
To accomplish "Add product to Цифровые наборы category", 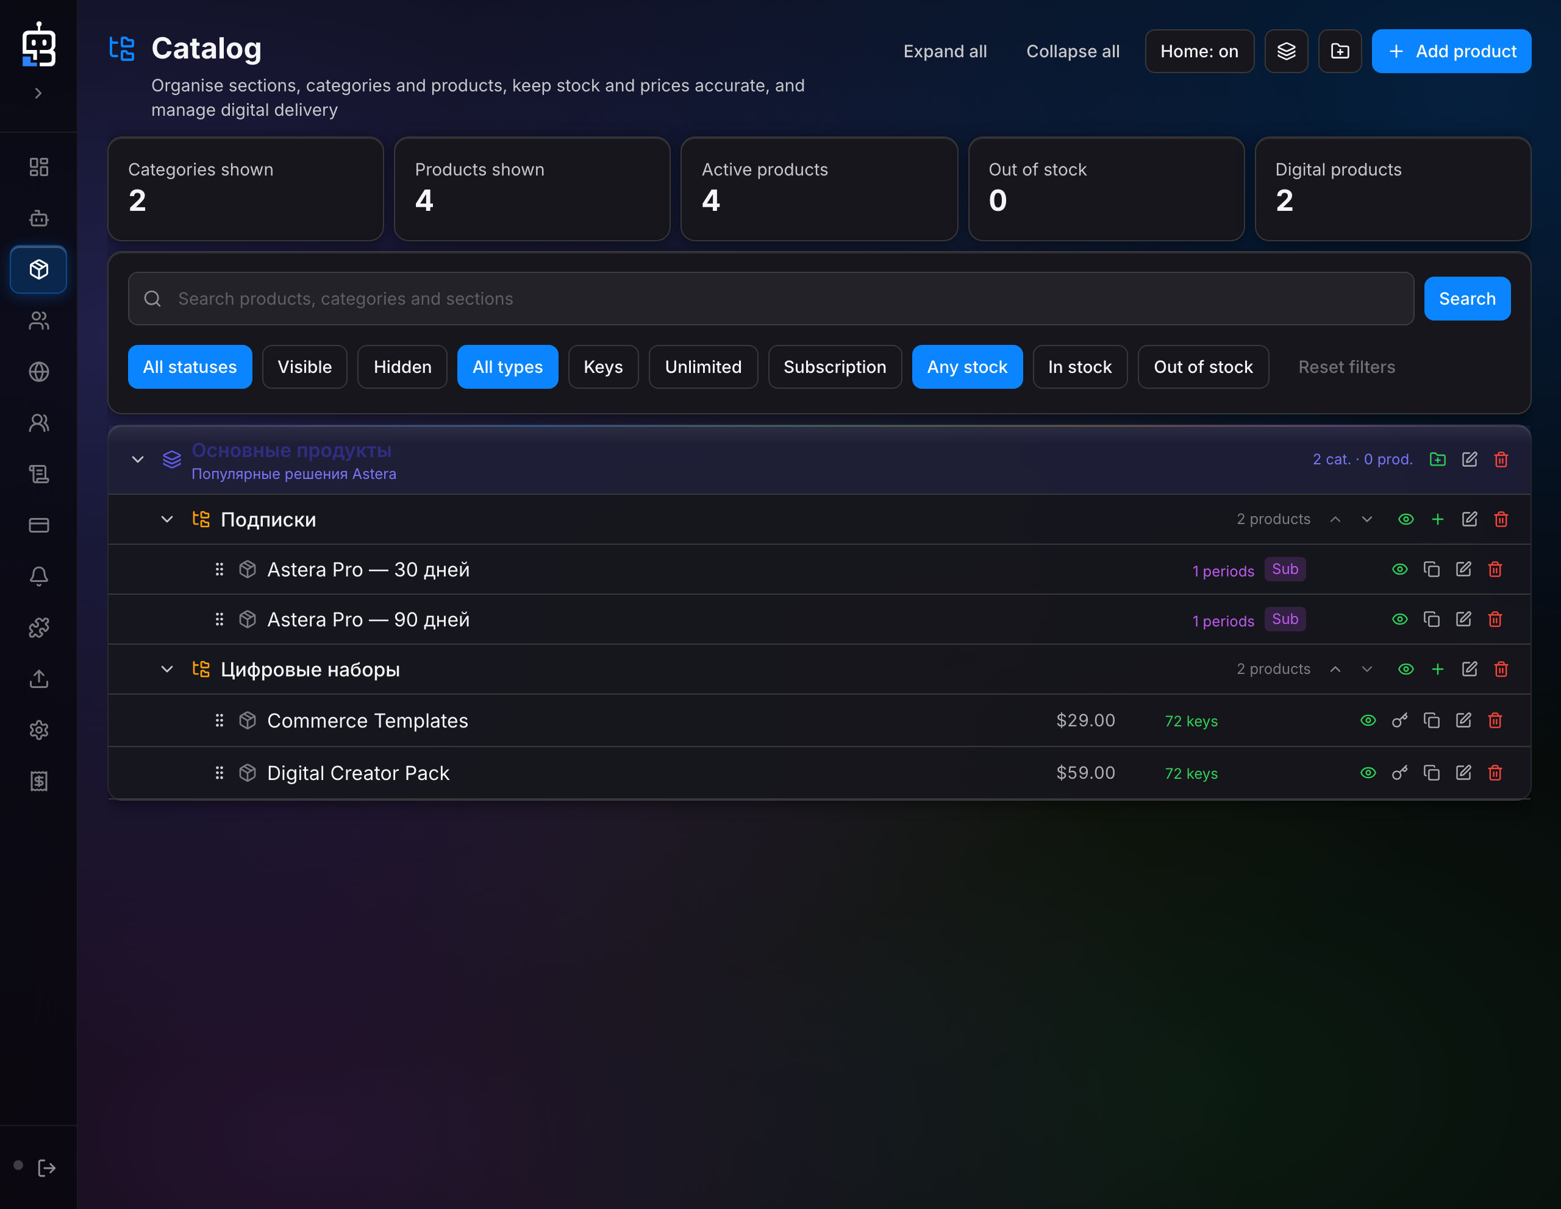I will click(x=1437, y=669).
